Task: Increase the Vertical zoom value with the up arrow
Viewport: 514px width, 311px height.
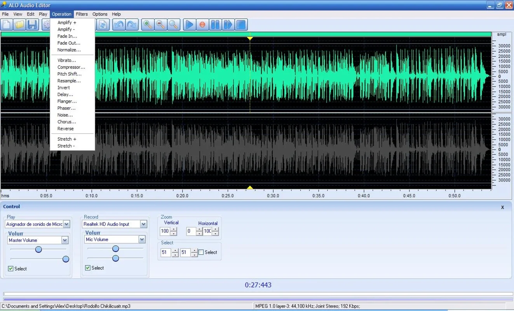Action: [x=174, y=229]
